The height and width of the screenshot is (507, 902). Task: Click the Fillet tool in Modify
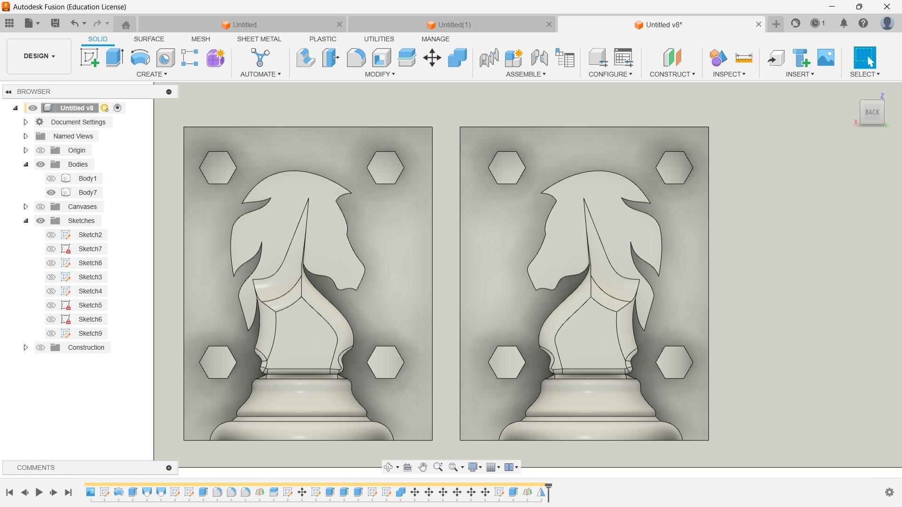pyautogui.click(x=356, y=58)
